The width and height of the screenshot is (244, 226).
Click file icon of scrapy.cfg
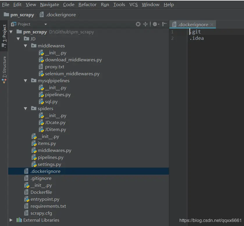[x=26, y=213]
